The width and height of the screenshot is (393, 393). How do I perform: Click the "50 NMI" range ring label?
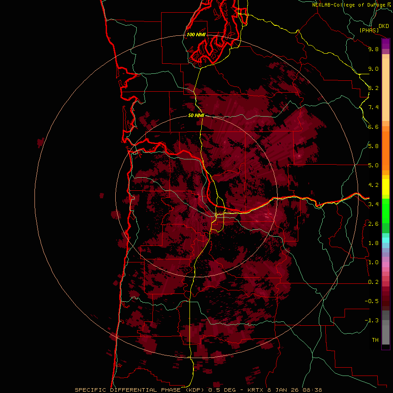[196, 115]
